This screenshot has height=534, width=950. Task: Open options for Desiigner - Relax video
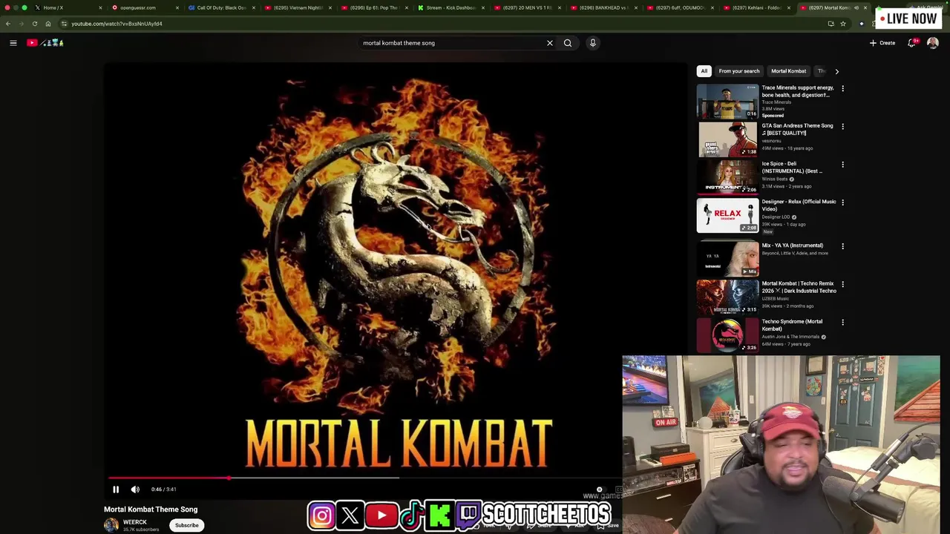click(x=842, y=202)
